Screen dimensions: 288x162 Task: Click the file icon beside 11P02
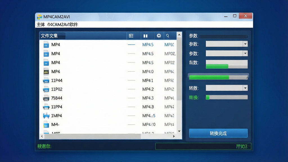pyautogui.click(x=46, y=89)
